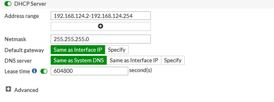The width and height of the screenshot is (274, 102).
Task: Expand Advanced section via plus icon
Action: click(x=8, y=89)
